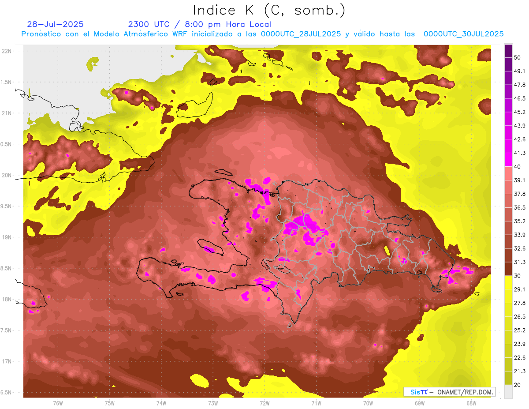
Task: Select the colorbar value "41.3"
Action: pyautogui.click(x=519, y=153)
